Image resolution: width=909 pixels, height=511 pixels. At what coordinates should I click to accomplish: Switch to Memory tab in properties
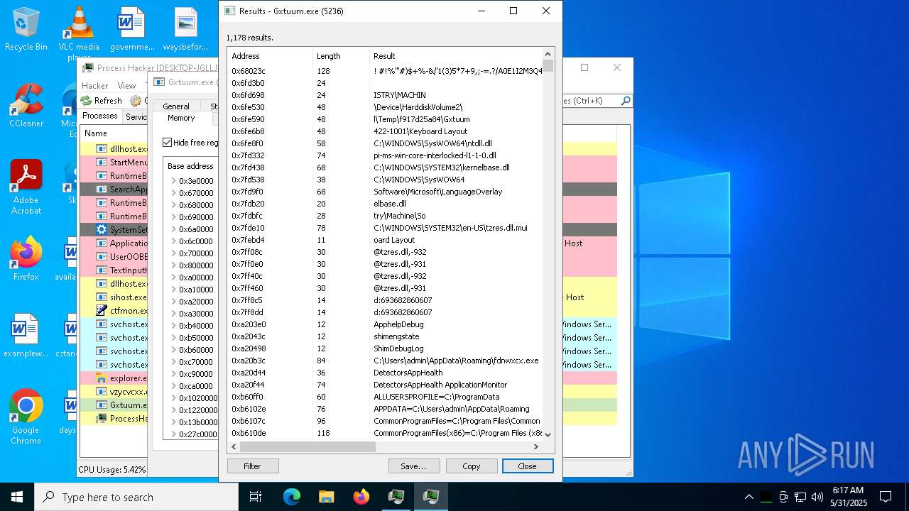[x=181, y=119]
